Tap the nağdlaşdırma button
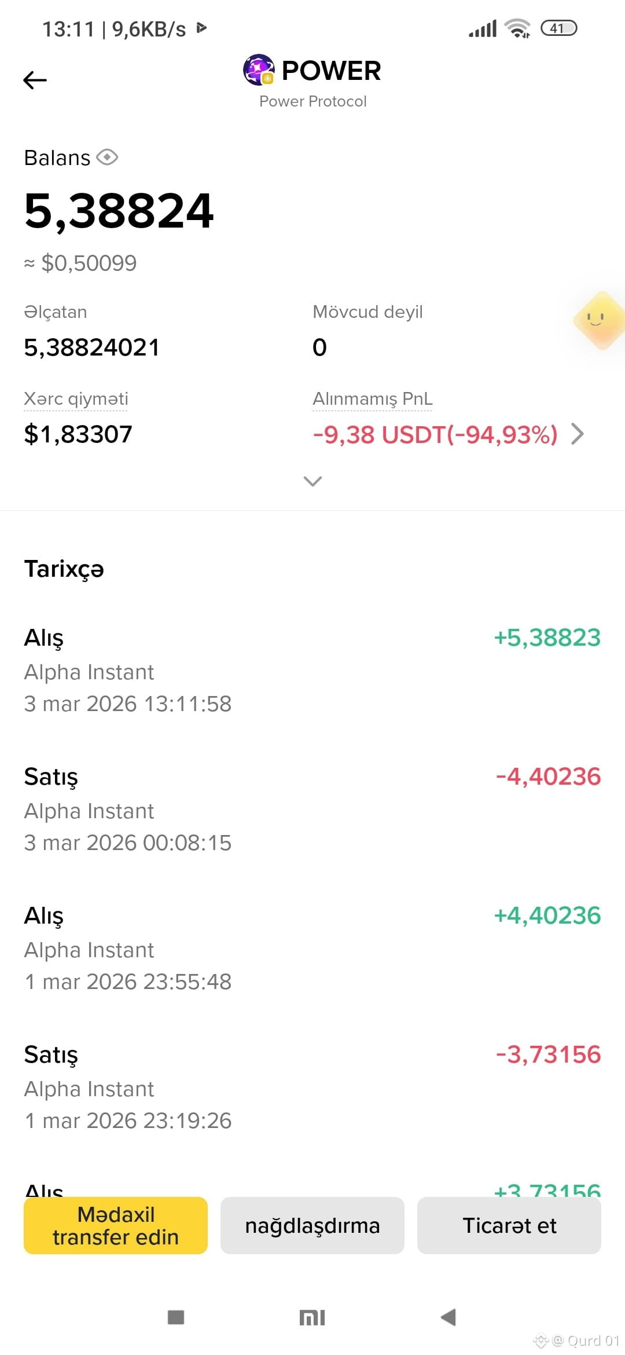 tap(312, 1225)
